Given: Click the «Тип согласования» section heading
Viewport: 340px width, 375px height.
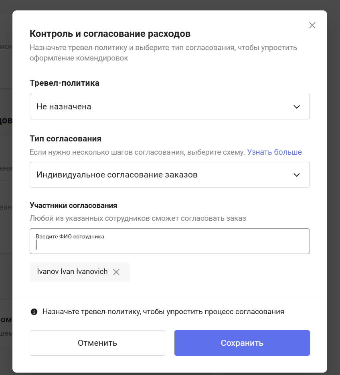Looking at the screenshot, I should (65, 139).
